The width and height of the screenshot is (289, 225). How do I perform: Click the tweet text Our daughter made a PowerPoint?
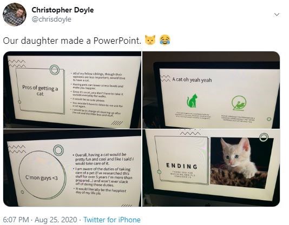72,41
